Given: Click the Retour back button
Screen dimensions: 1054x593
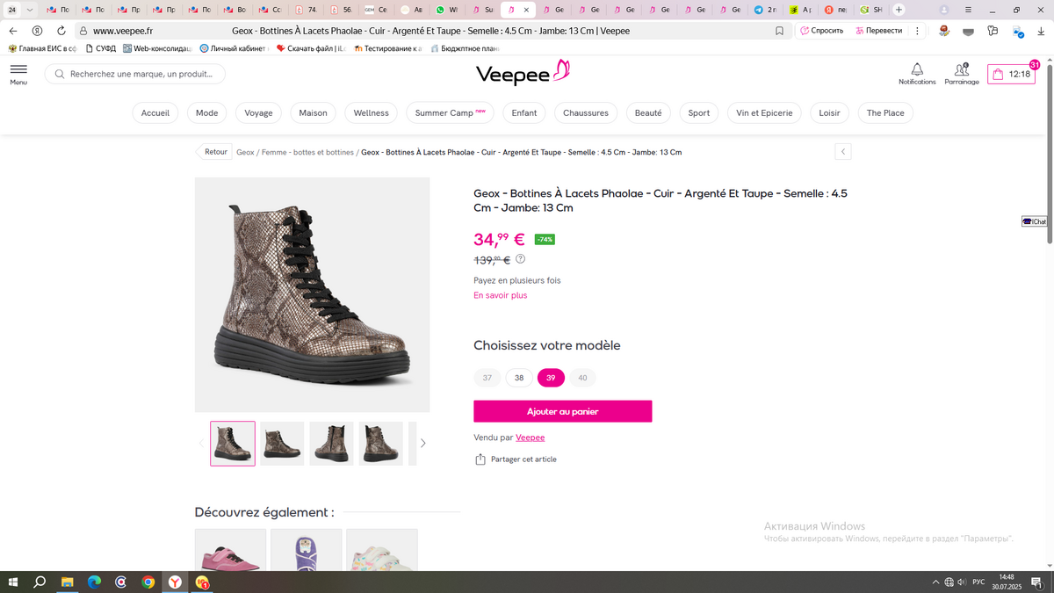Looking at the screenshot, I should (x=213, y=152).
